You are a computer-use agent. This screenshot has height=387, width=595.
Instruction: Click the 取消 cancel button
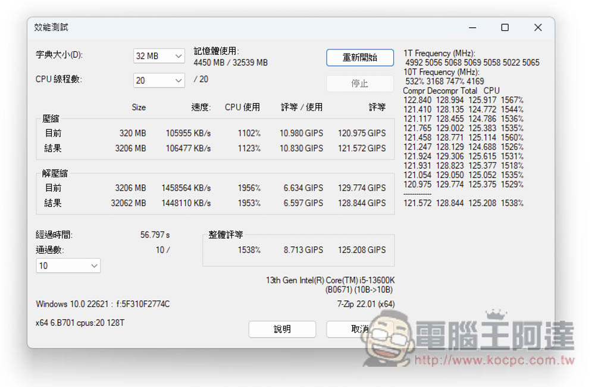pyautogui.click(x=359, y=329)
